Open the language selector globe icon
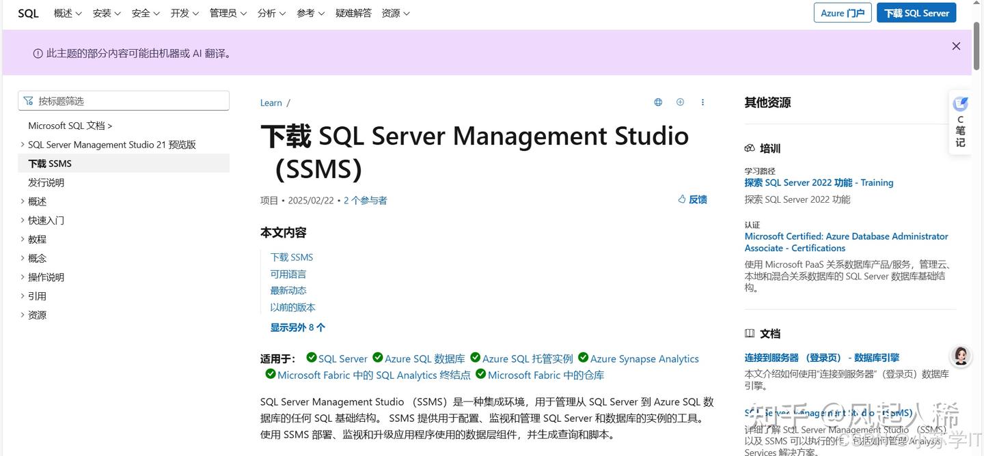 click(x=657, y=102)
